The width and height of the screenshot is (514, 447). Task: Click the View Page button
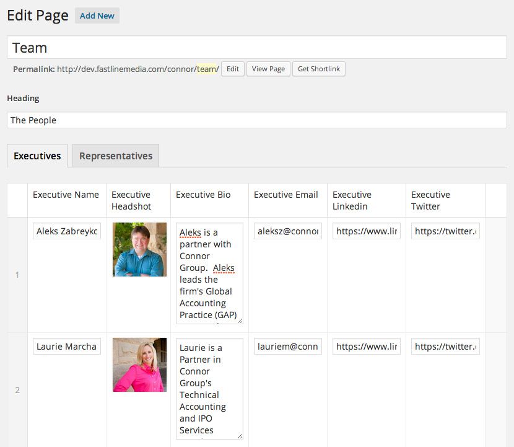[x=269, y=69]
